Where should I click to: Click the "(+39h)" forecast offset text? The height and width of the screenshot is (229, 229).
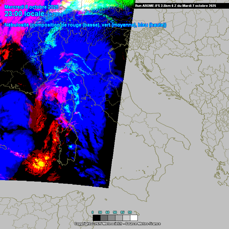point(55,14)
